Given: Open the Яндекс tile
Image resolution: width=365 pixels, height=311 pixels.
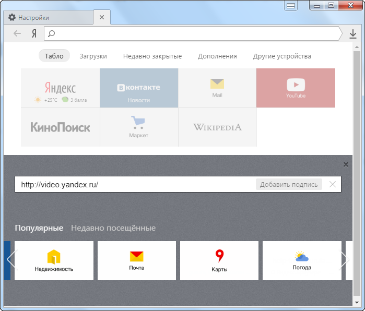Looking at the screenshot, I should pyautogui.click(x=60, y=88).
